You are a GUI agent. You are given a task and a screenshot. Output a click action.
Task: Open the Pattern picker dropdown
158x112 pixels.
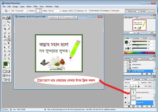click(x=41, y=11)
